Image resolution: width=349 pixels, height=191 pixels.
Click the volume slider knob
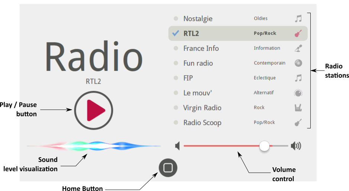pos(264,146)
